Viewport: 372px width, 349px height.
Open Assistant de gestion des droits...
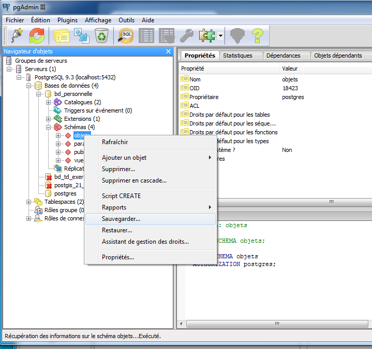pos(151,242)
